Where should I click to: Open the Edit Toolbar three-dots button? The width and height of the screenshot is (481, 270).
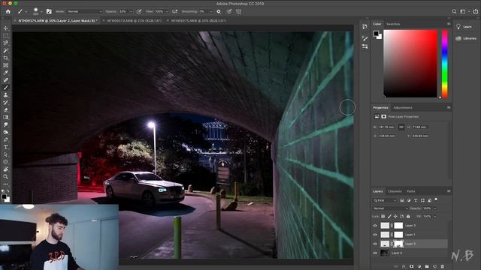coord(5,184)
